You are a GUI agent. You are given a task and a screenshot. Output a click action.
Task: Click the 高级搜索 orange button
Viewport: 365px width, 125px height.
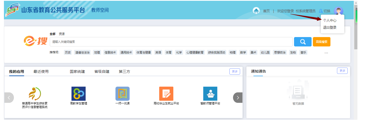coord(322,42)
